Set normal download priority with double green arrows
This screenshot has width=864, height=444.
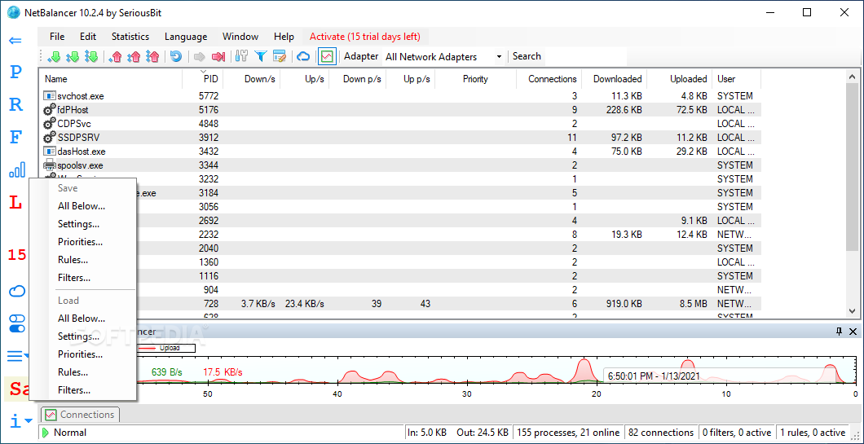coord(73,56)
